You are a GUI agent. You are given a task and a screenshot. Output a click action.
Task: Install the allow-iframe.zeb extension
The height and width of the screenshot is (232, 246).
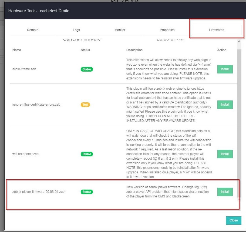click(225, 69)
